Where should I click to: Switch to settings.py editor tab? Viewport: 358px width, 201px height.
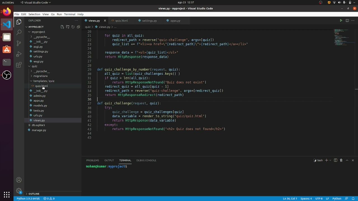(x=149, y=21)
